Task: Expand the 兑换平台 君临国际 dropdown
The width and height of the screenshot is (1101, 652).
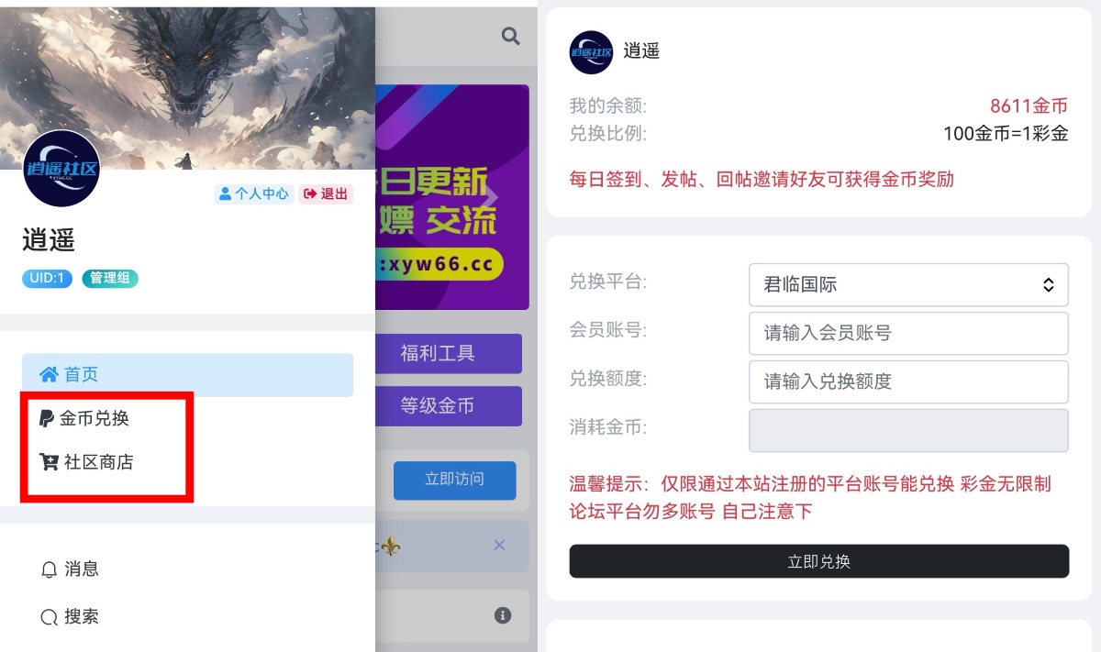Action: click(x=908, y=284)
